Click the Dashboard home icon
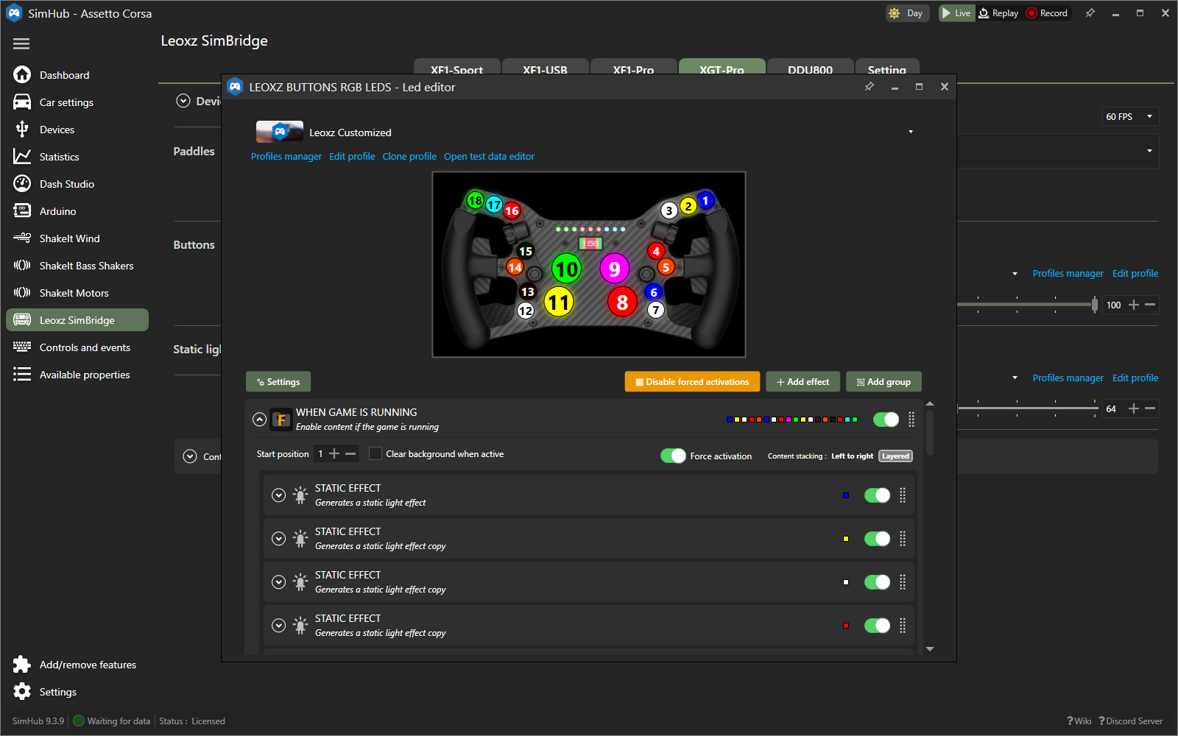1178x736 pixels. (x=22, y=75)
